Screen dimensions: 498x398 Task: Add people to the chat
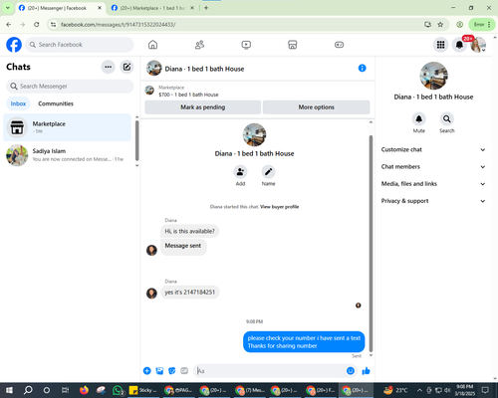tap(240, 172)
